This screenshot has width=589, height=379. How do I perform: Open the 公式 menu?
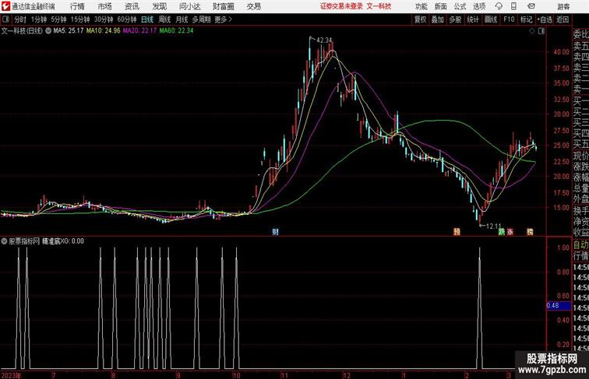point(460,6)
